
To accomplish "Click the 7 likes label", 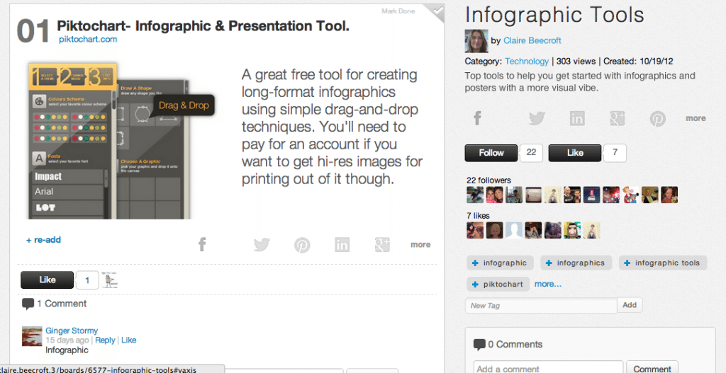I will (478, 215).
